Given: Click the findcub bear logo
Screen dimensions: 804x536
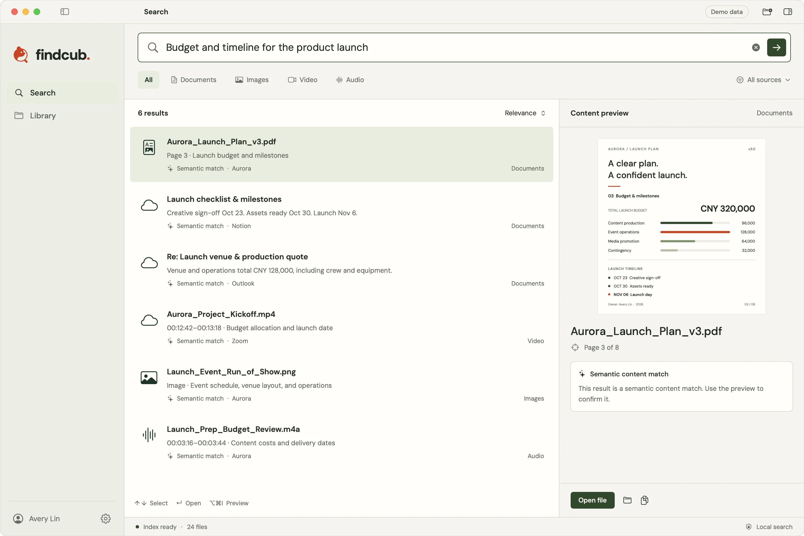Looking at the screenshot, I should pyautogui.click(x=20, y=55).
